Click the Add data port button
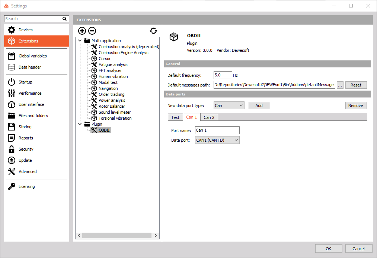Viewport: 377px width, 258px height. [259, 106]
